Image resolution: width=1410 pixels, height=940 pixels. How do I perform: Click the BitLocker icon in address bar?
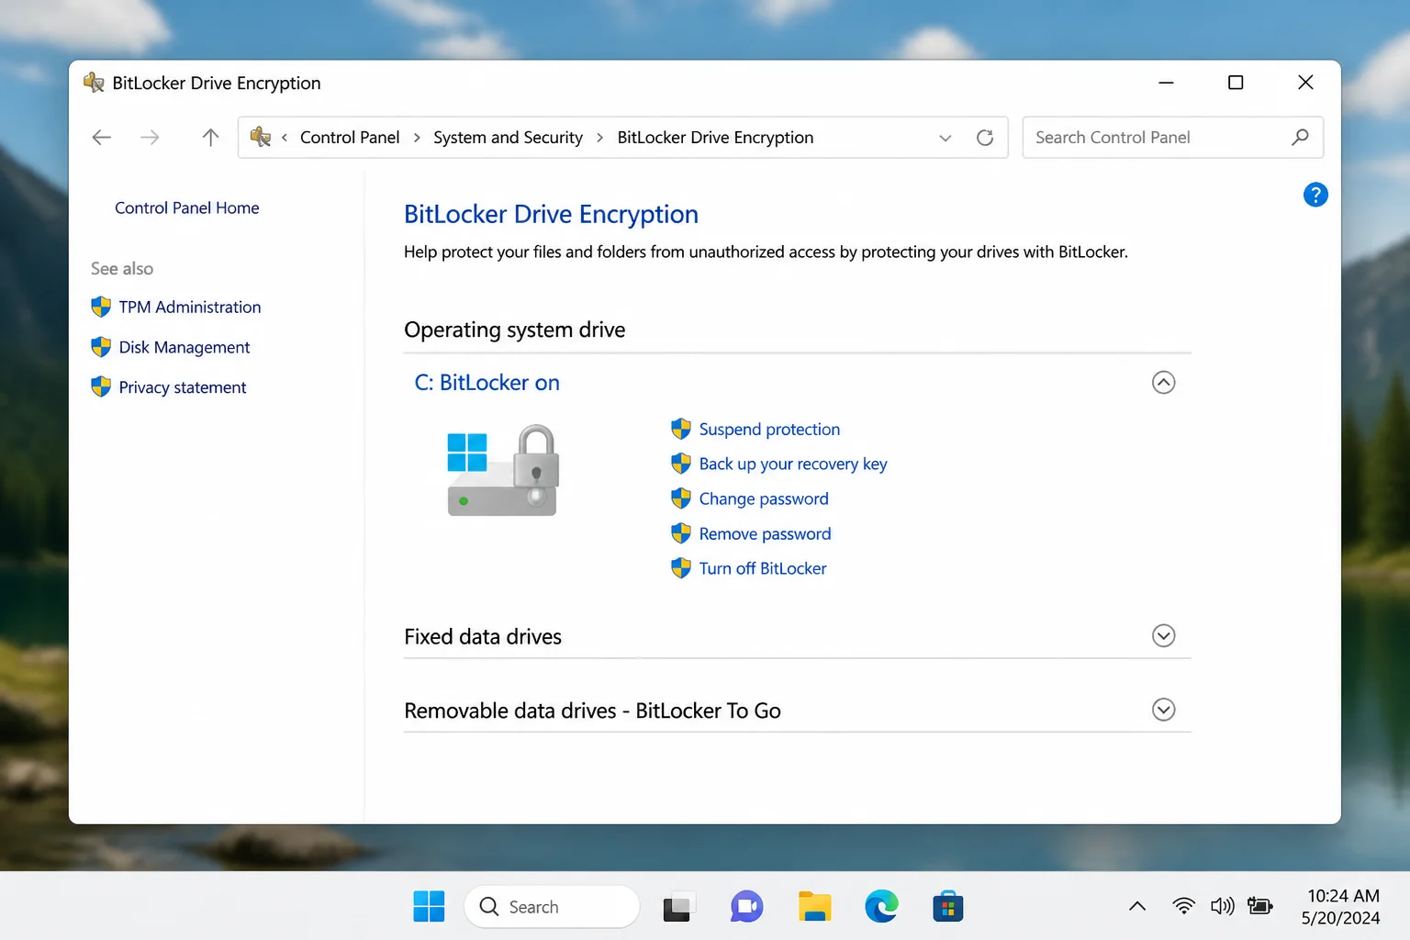point(261,137)
